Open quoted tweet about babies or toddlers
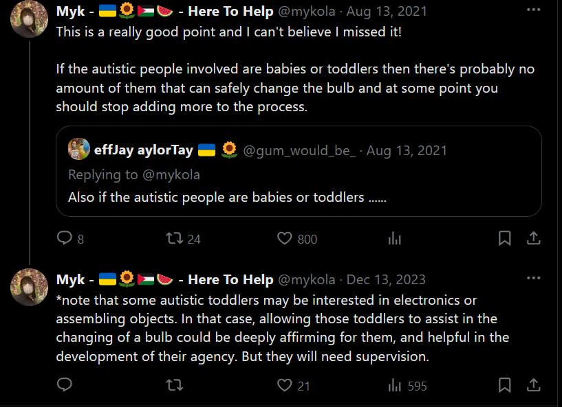 299,171
